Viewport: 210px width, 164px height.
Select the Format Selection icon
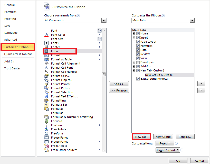[x=46, y=92]
